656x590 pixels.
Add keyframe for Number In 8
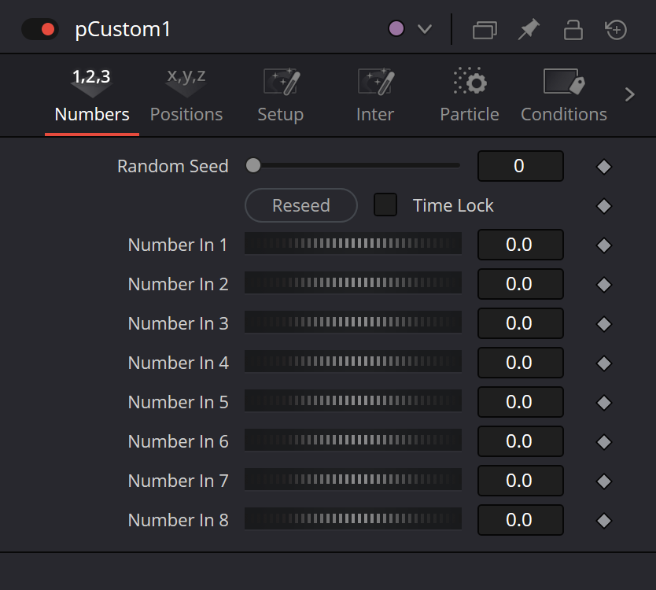604,521
